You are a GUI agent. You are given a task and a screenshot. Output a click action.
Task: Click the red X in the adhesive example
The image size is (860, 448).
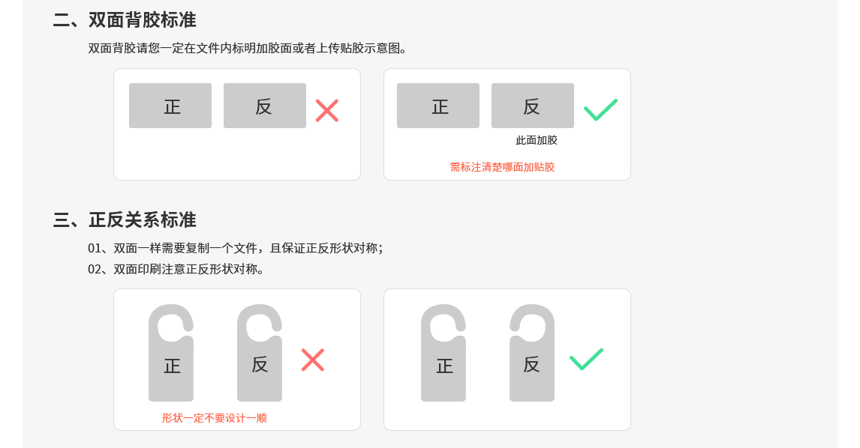pyautogui.click(x=327, y=110)
